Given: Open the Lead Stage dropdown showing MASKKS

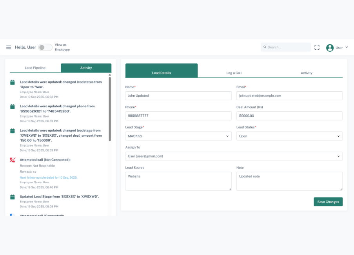Looking at the screenshot, I should (178, 136).
